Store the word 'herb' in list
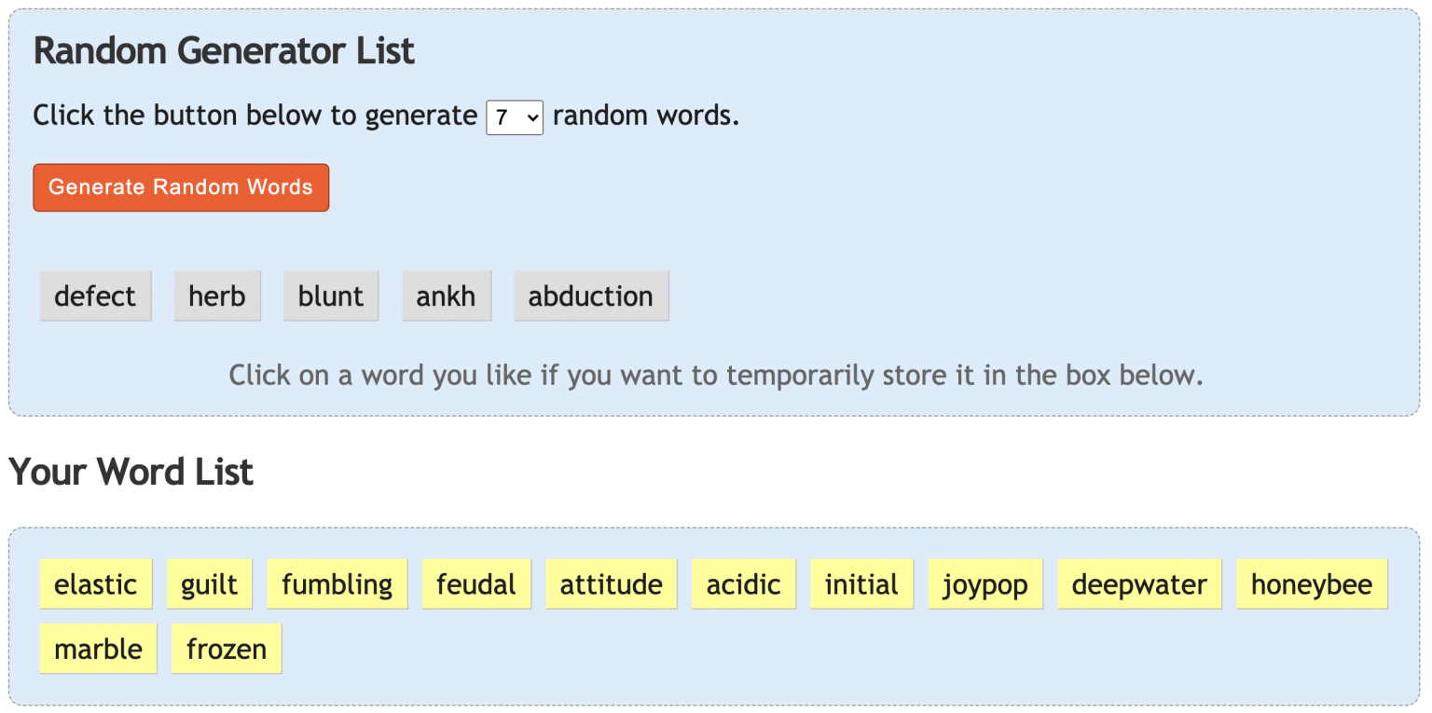Viewport: 1432px width, 713px height. tap(217, 296)
